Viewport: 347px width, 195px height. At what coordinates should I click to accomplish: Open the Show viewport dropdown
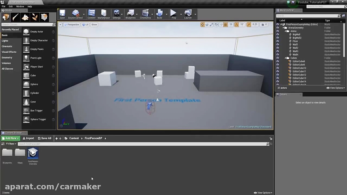pyautogui.click(x=94, y=25)
